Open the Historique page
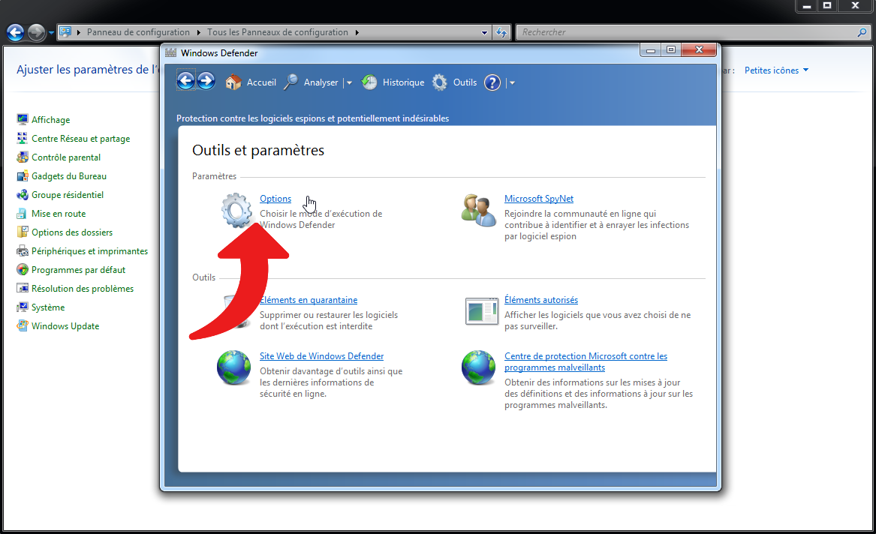Screen dimensions: 876x534 [403, 82]
